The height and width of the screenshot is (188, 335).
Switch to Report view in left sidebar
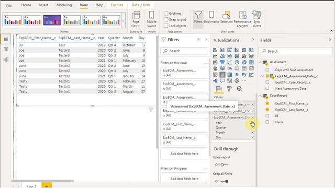[x=6, y=39]
